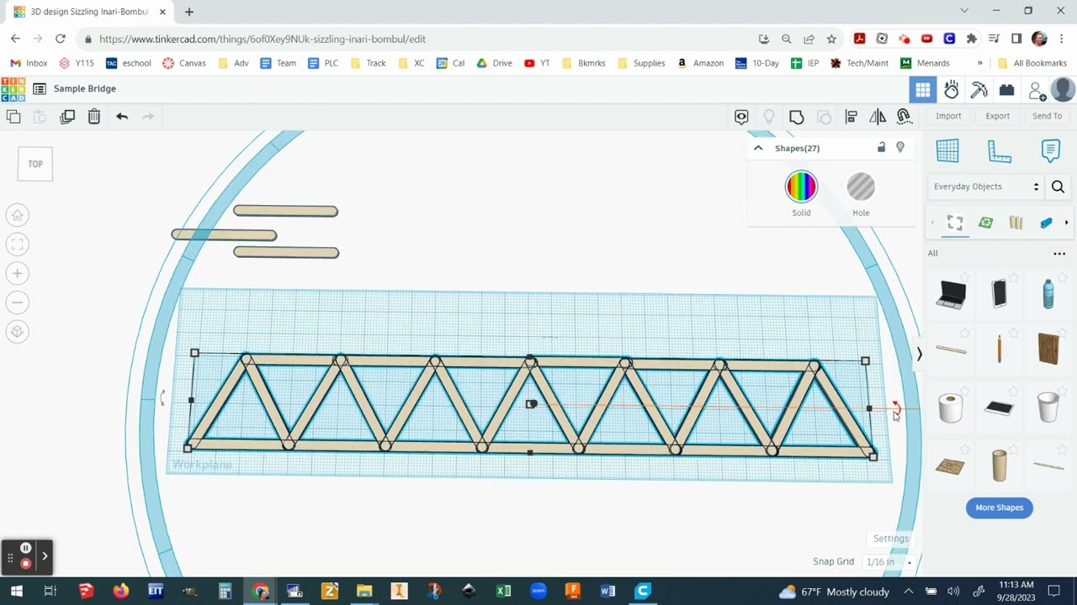The image size is (1077, 605).
Task: Zoom in with the plus button
Action: click(x=17, y=273)
